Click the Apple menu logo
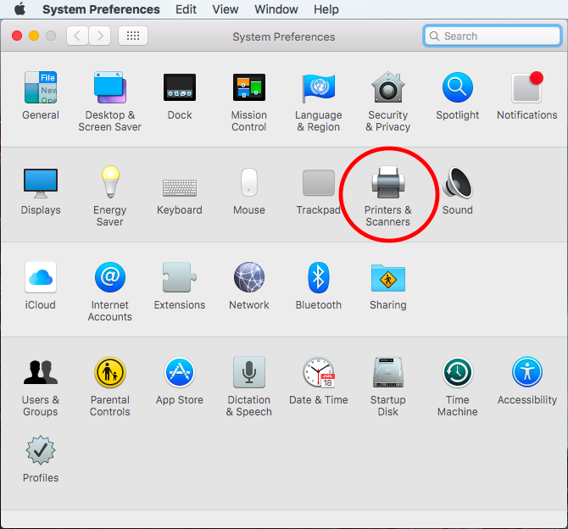This screenshot has height=529, width=568. (20, 8)
